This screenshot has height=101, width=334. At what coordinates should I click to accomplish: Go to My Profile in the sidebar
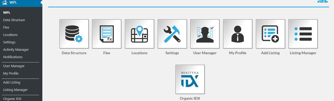(x=11, y=73)
